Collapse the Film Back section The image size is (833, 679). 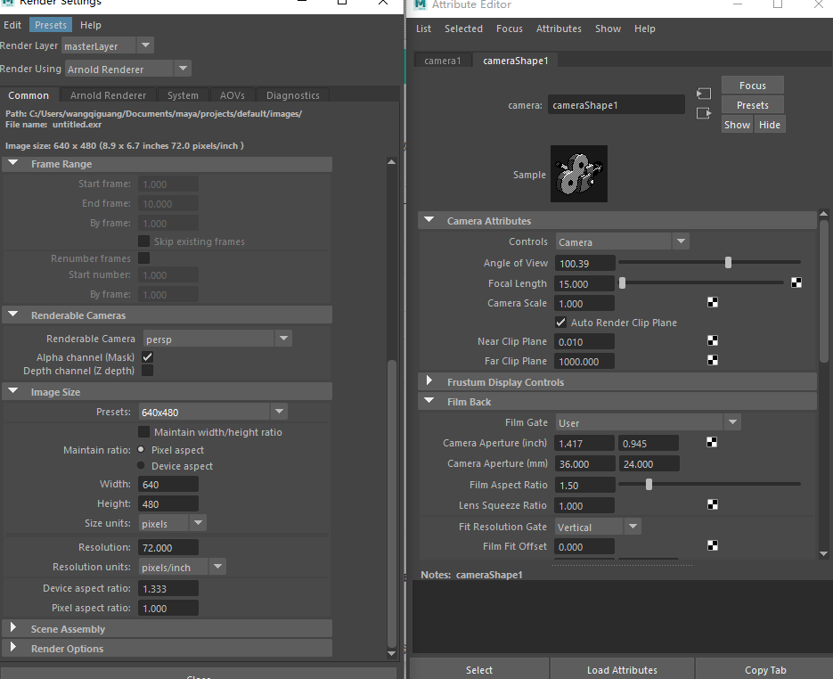[429, 401]
